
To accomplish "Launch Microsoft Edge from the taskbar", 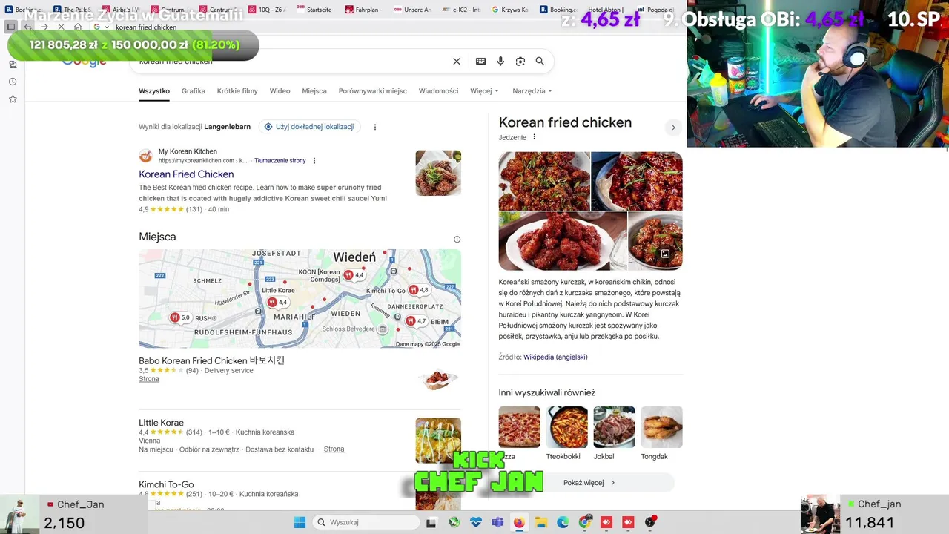I will pos(563,522).
